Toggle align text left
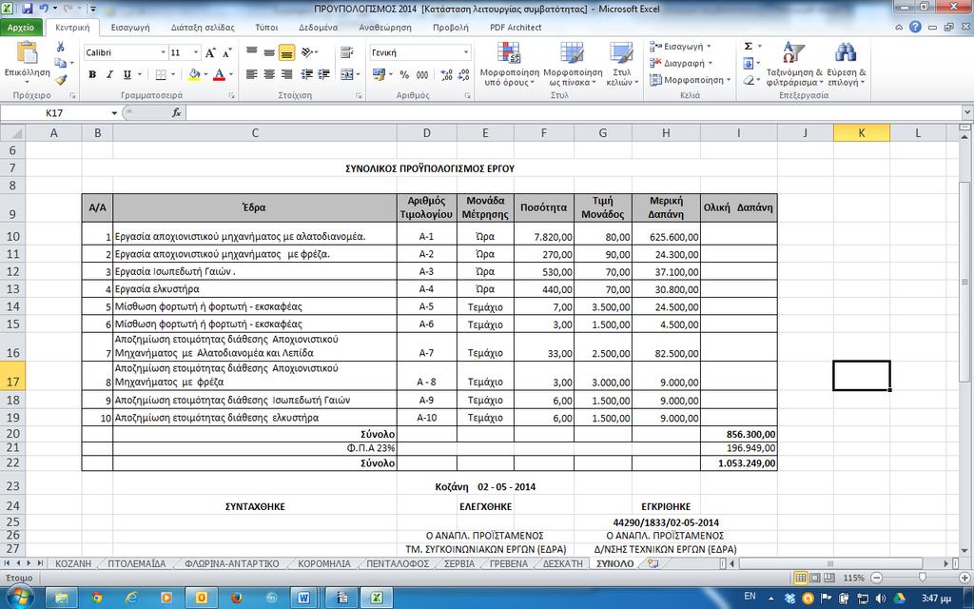974x609 pixels. tap(251, 74)
